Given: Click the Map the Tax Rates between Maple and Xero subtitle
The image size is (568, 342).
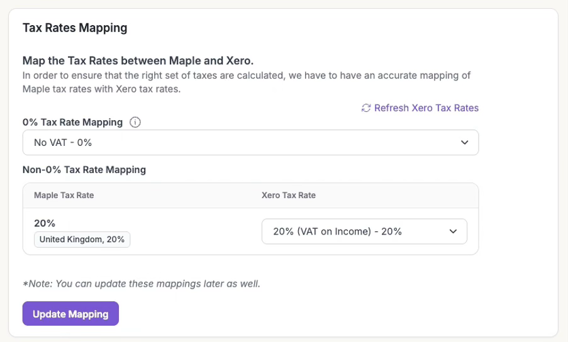Looking at the screenshot, I should click(x=138, y=61).
